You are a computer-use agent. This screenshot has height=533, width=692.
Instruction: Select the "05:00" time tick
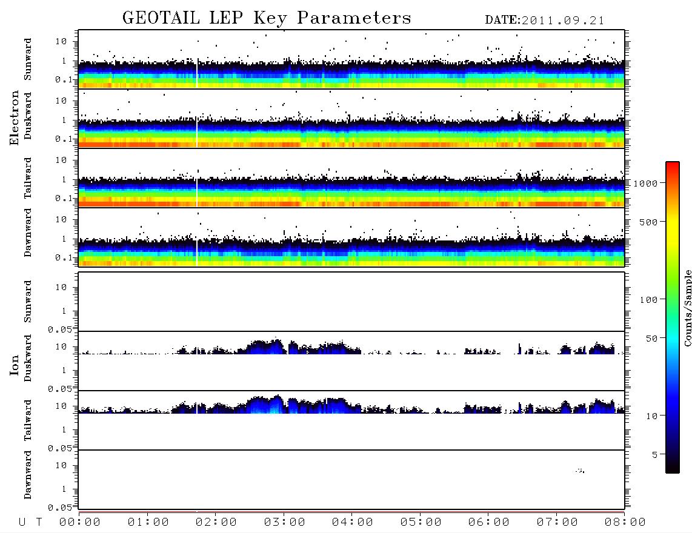point(421,523)
